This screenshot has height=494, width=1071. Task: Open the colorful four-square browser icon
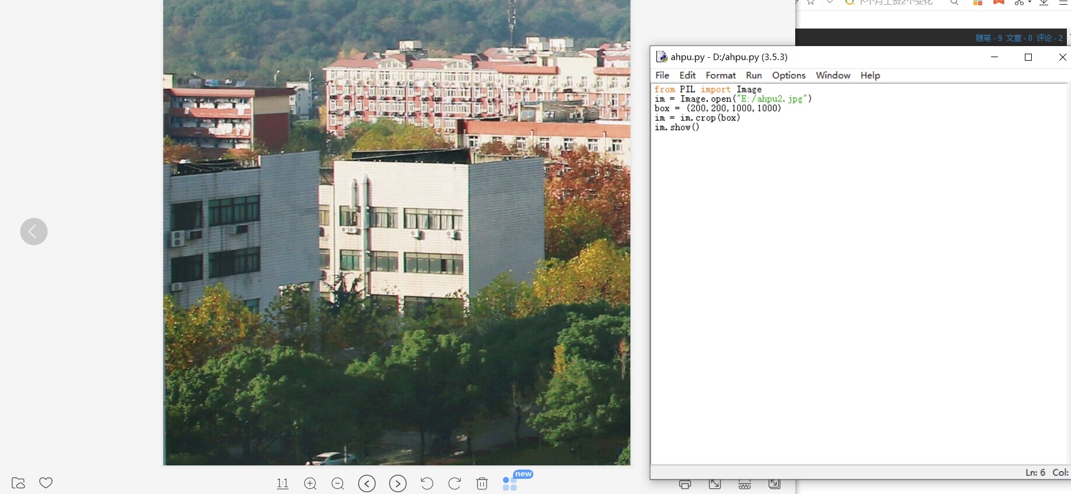978,2
